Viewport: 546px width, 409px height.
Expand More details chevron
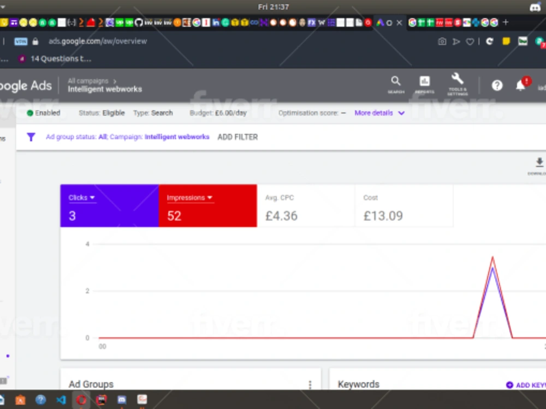click(x=401, y=113)
